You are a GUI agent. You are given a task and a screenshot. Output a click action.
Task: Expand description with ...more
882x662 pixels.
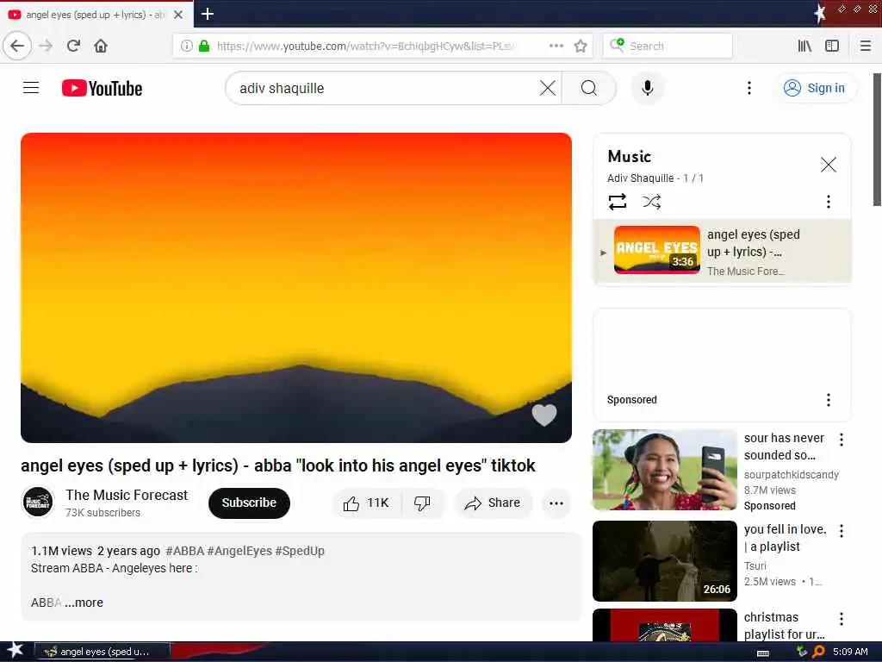click(84, 603)
